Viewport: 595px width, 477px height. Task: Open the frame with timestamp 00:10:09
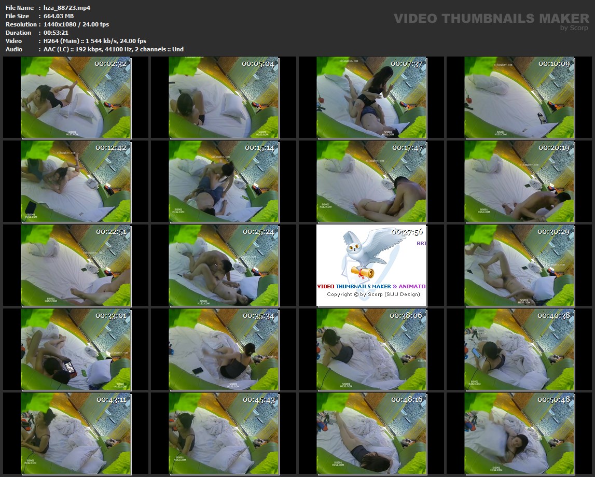click(x=519, y=97)
